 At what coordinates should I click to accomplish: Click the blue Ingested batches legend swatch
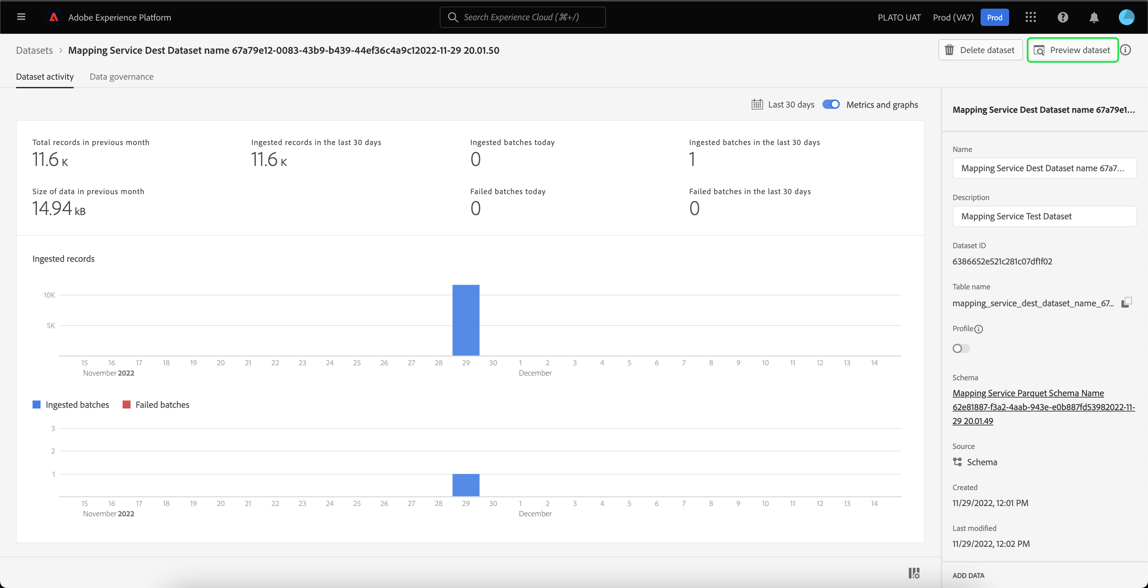pyautogui.click(x=37, y=404)
